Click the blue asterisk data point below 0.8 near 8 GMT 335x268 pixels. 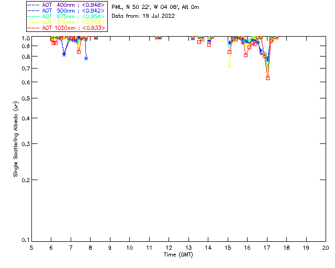click(86, 58)
